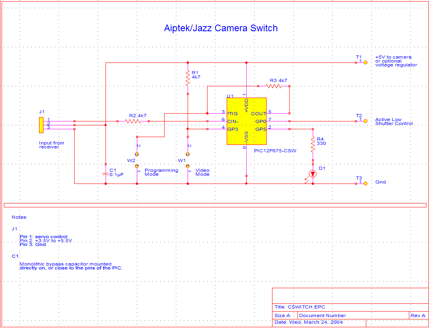Image resolution: width=430 pixels, height=328 pixels.
Task: Click the 'Video Mode' label
Action: pos(202,172)
